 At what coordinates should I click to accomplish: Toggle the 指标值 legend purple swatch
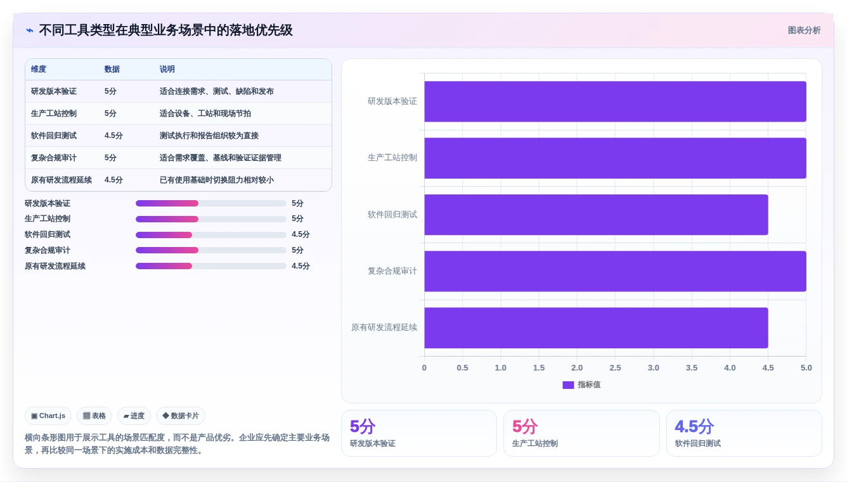click(x=568, y=384)
